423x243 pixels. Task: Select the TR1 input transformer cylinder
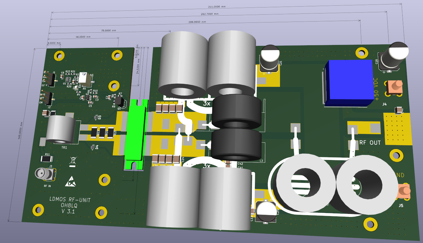[61, 129]
